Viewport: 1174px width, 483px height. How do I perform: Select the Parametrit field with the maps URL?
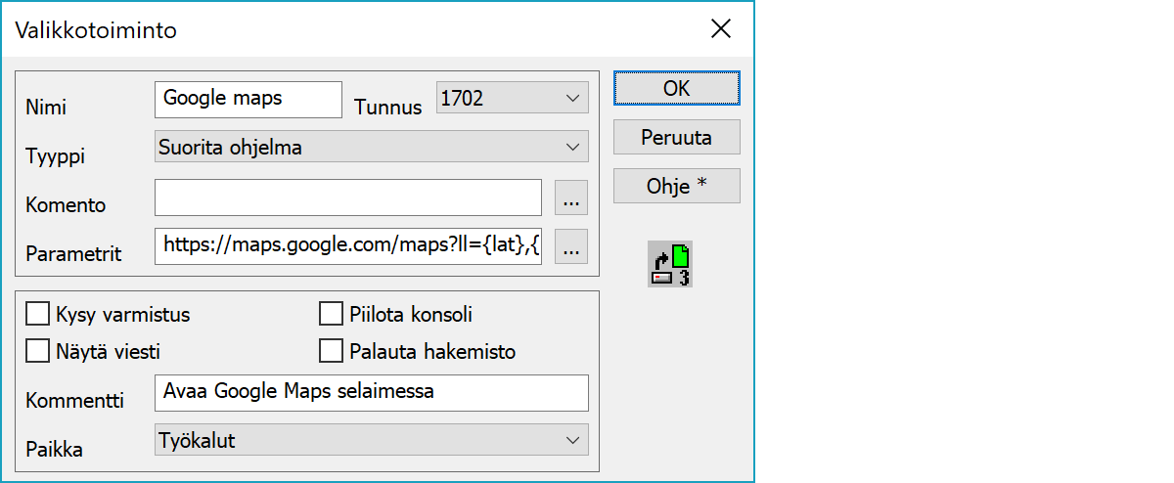(347, 246)
